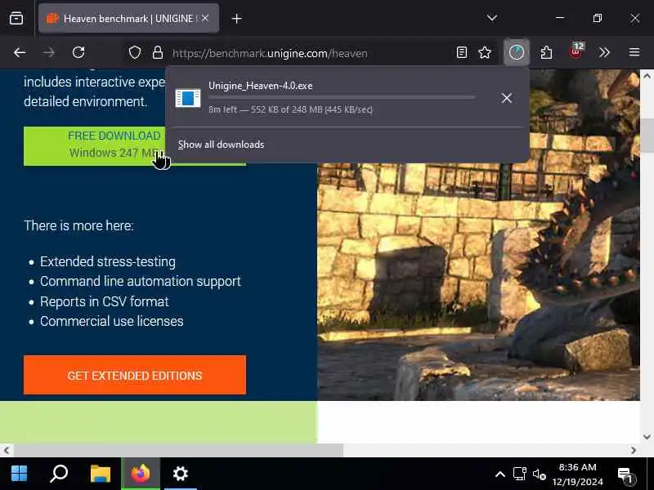Click "Extended stress-testing" list text

pyautogui.click(x=108, y=261)
